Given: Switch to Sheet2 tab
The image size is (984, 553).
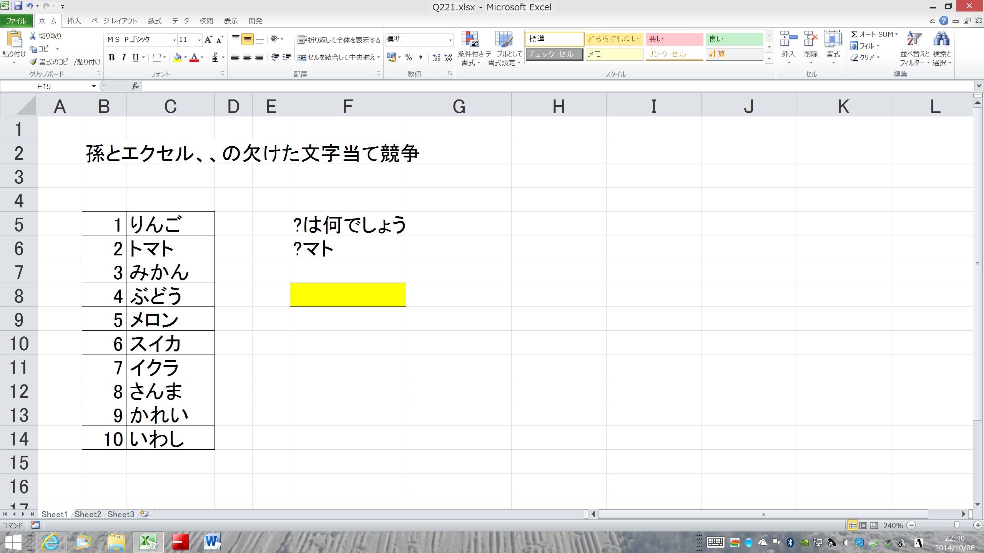Looking at the screenshot, I should click(88, 514).
